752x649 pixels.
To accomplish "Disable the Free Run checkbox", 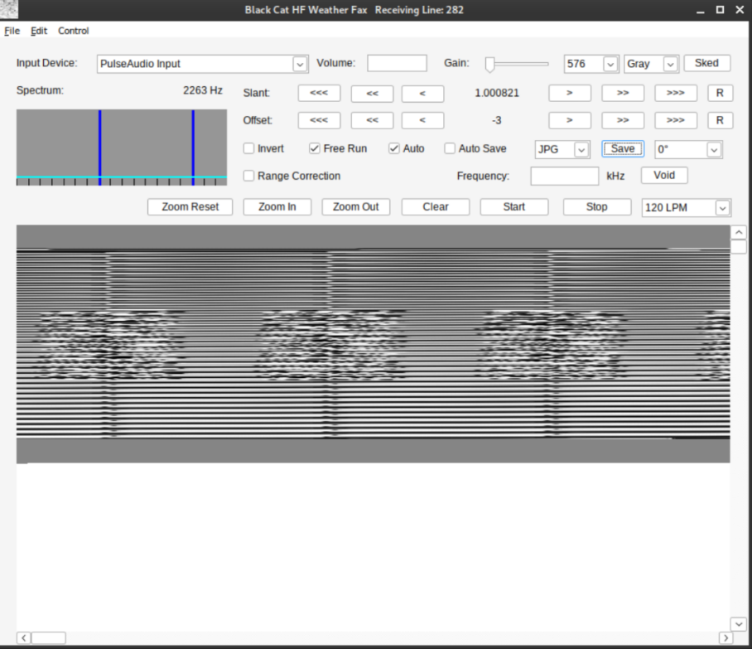I will 315,149.
